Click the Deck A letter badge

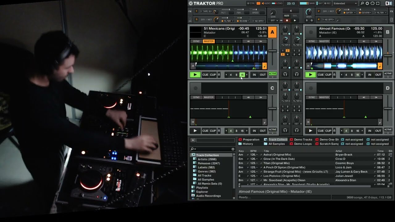(272, 32)
